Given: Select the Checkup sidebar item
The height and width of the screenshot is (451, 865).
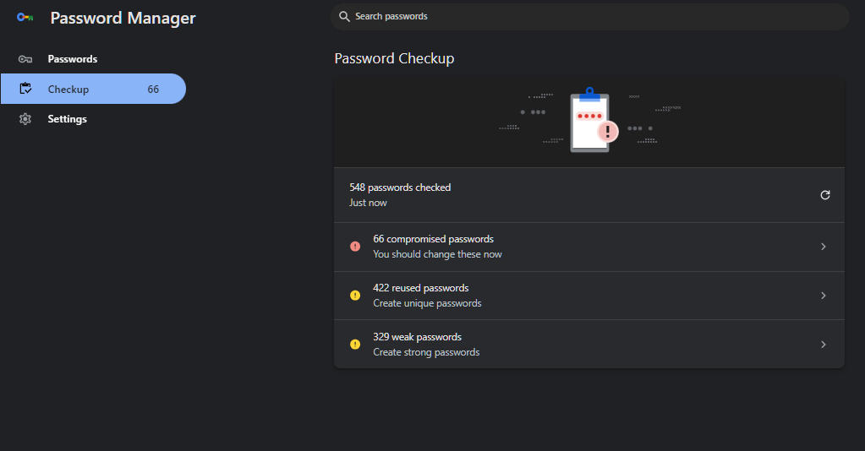Looking at the screenshot, I should [93, 89].
